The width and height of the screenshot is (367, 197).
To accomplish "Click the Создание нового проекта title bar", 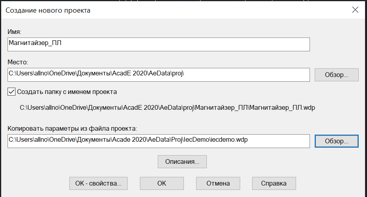I will pos(176,10).
